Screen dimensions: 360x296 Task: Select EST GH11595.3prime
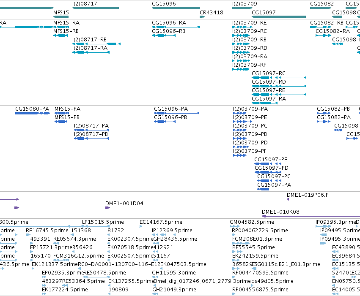[174, 273]
